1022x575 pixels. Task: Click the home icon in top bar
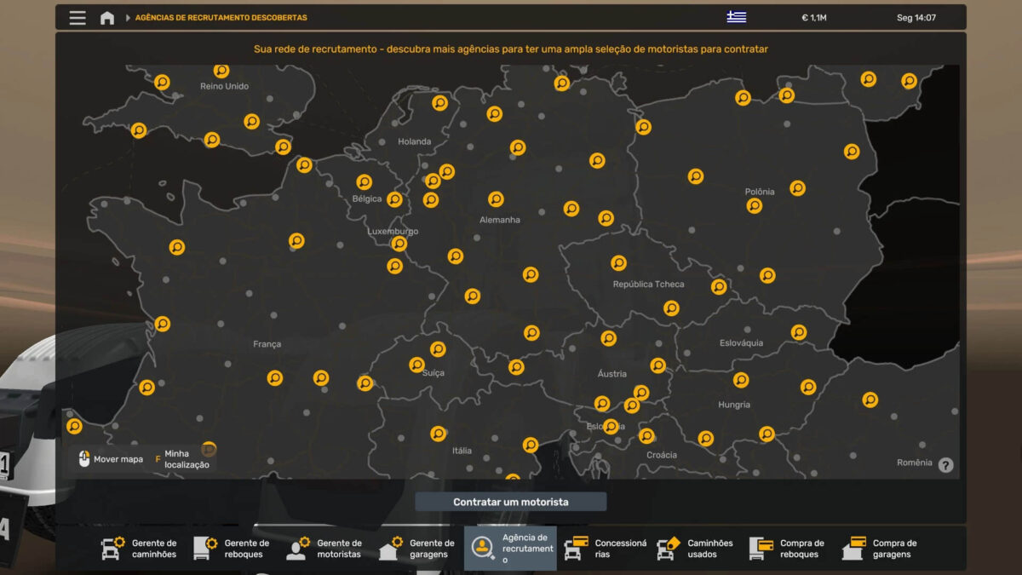point(107,18)
